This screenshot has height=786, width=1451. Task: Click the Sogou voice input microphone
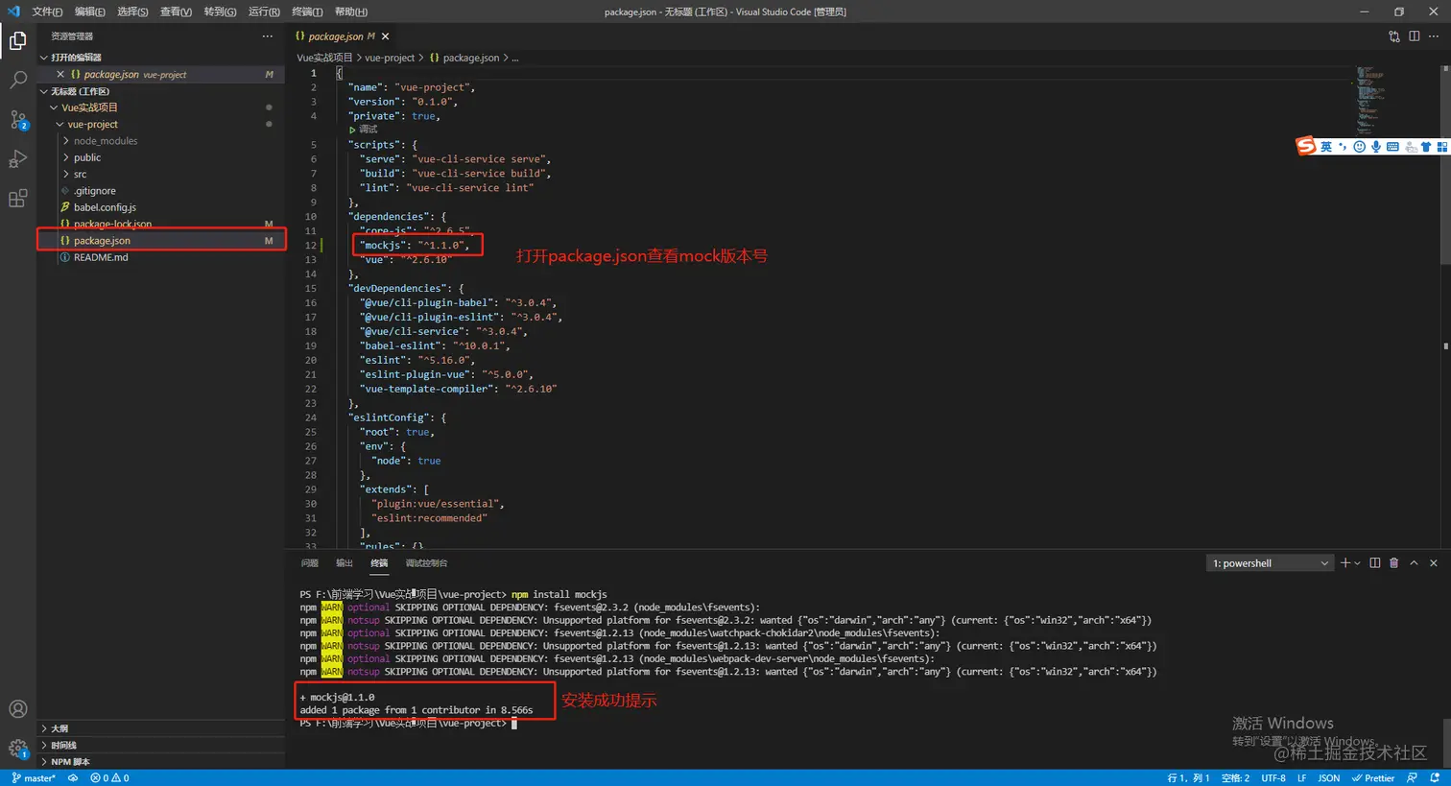coord(1376,147)
